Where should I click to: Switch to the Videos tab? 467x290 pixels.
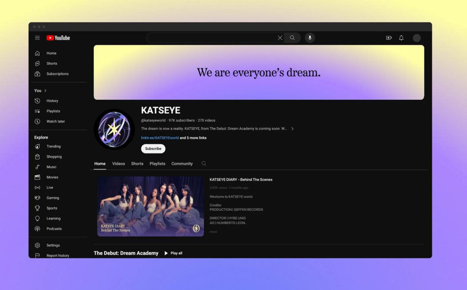click(x=118, y=164)
